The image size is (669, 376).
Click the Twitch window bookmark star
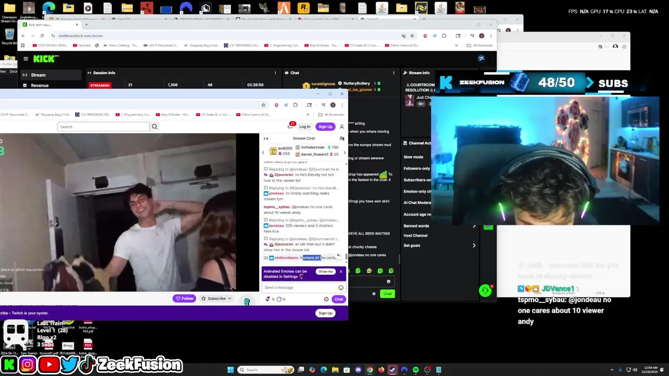(x=263, y=105)
